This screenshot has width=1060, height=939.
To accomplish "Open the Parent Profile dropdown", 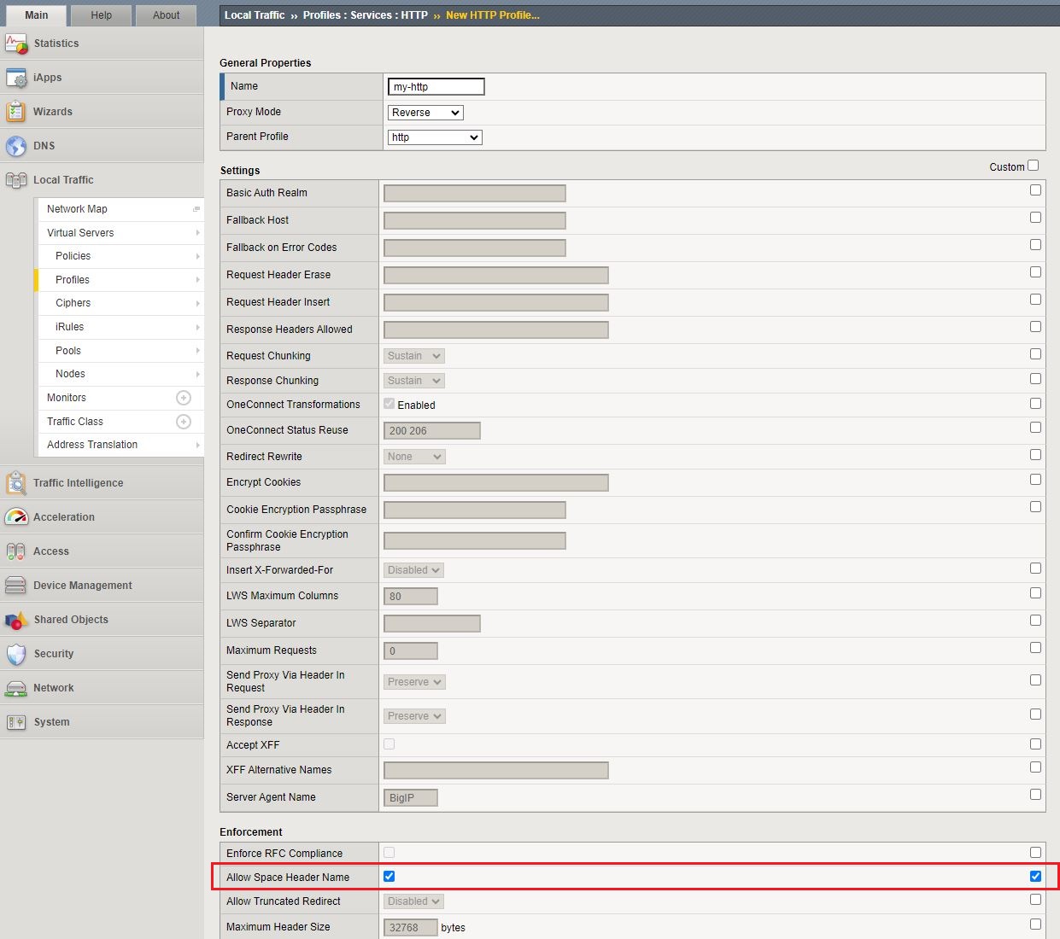I will coord(434,137).
